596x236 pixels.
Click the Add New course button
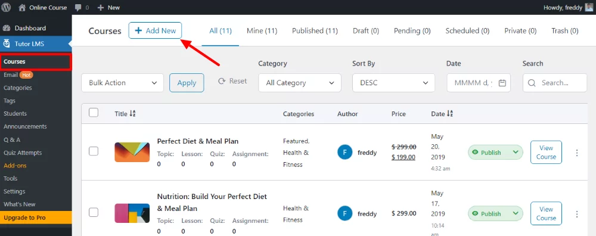tap(155, 30)
